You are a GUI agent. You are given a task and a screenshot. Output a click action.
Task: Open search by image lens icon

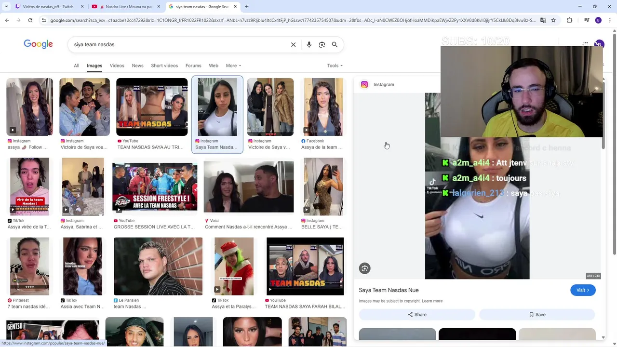click(x=322, y=44)
